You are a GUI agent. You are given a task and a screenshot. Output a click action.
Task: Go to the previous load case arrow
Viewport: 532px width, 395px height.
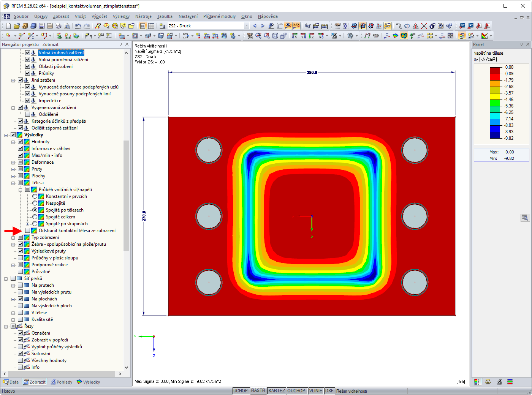(255, 26)
